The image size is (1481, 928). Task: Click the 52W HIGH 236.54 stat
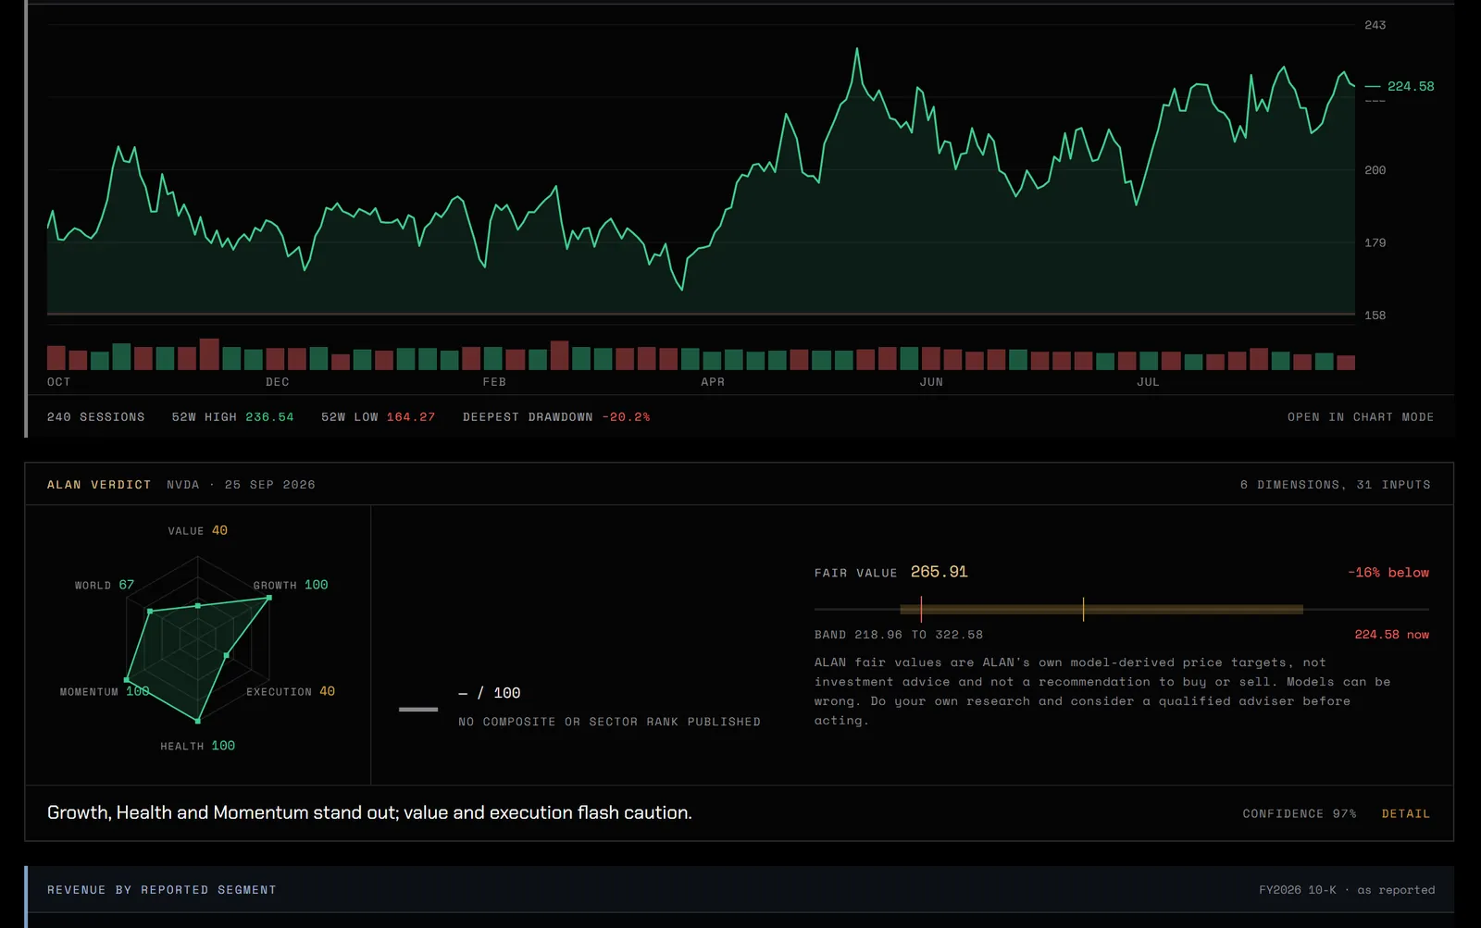tap(232, 417)
